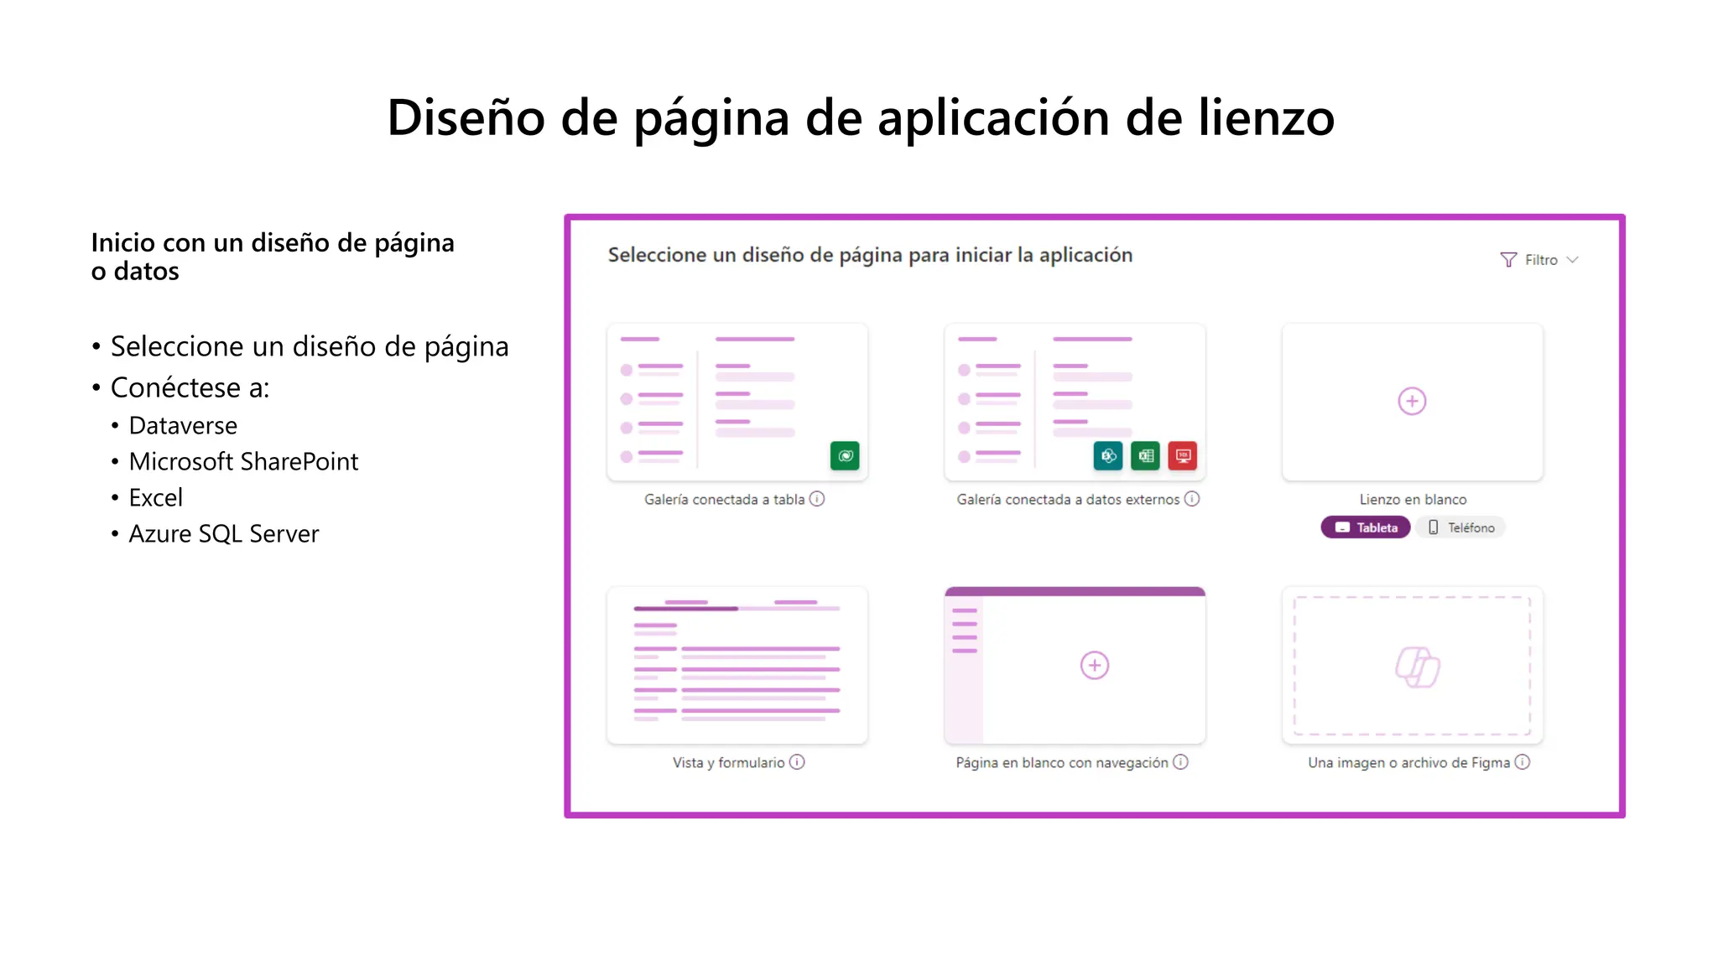This screenshot has width=1718, height=966.
Task: Expand the Filtro chevron arrow
Action: tap(1572, 260)
